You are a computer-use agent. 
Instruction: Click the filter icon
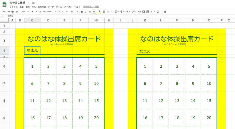coord(152,12)
